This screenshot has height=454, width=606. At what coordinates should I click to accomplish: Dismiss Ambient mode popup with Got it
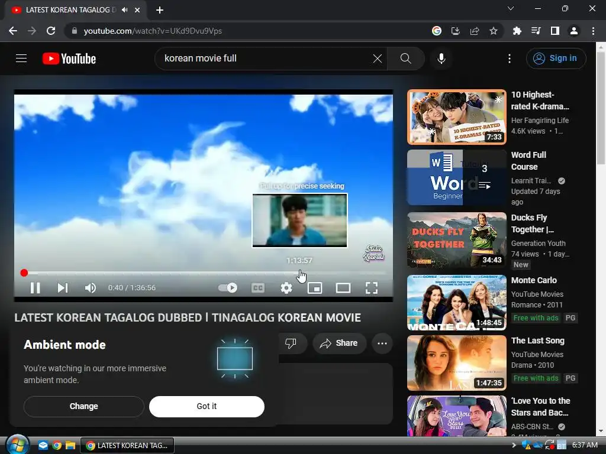[207, 406]
